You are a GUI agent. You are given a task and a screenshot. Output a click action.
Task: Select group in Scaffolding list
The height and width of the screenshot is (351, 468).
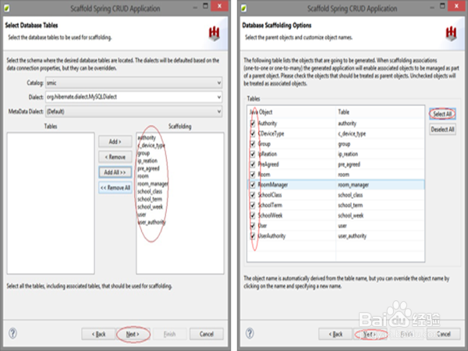coord(144,153)
